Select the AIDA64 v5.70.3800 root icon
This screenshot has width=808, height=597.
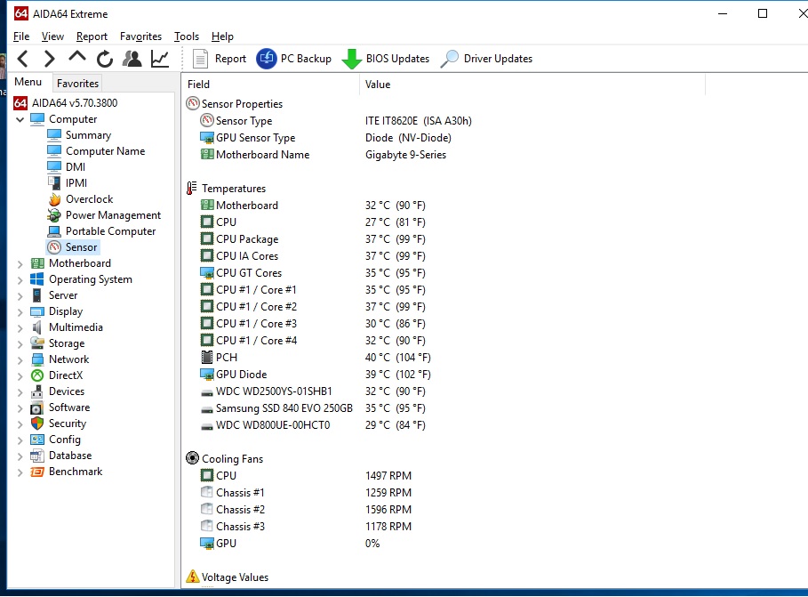tap(20, 103)
